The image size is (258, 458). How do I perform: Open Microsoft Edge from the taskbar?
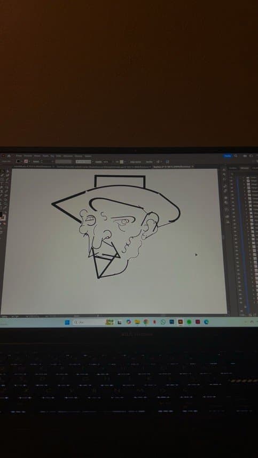click(206, 322)
